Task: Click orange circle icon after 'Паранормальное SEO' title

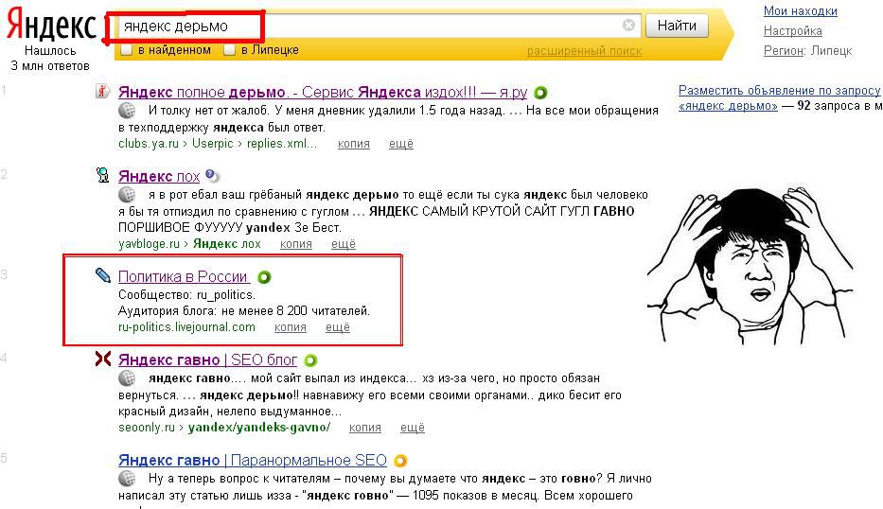Action: [399, 461]
